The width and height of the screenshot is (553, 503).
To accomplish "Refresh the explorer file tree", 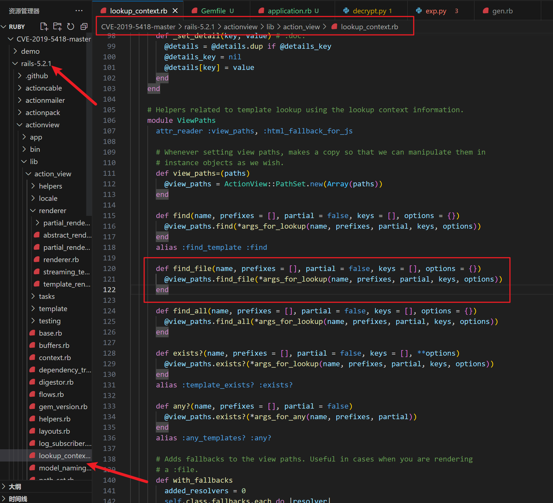I will click(x=71, y=27).
